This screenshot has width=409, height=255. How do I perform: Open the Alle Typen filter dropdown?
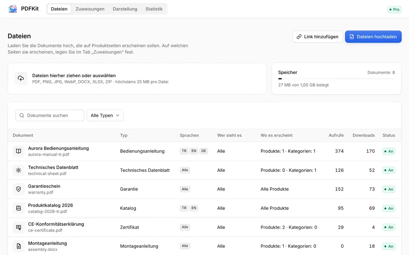coord(105,116)
